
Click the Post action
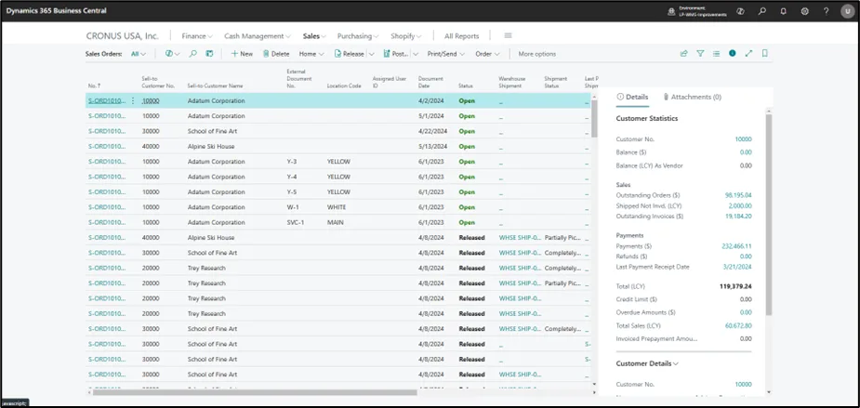click(395, 54)
